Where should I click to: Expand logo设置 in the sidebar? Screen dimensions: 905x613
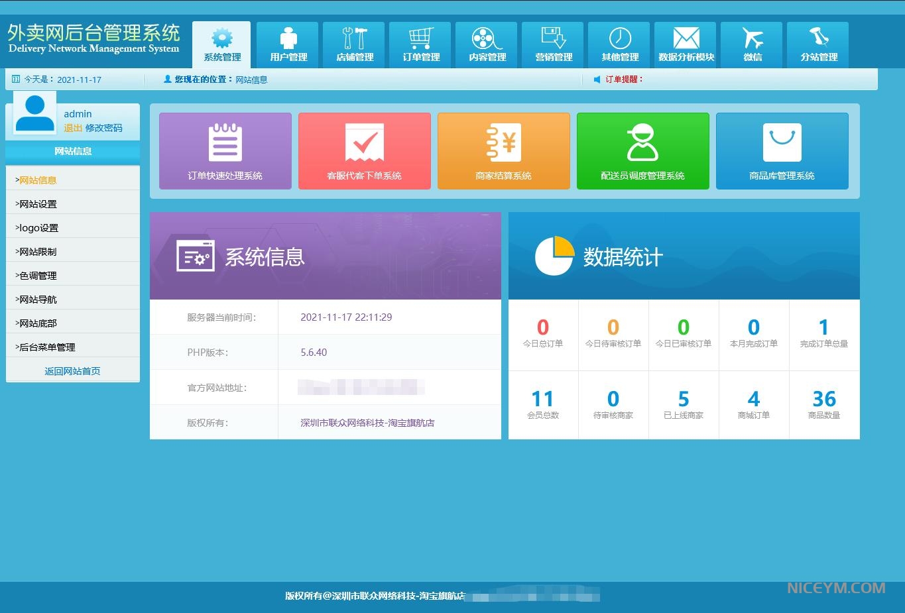tap(39, 228)
